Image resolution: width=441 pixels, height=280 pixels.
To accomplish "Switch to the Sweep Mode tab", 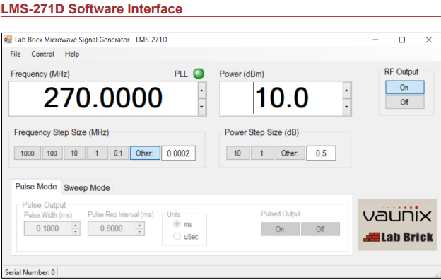I will (87, 187).
